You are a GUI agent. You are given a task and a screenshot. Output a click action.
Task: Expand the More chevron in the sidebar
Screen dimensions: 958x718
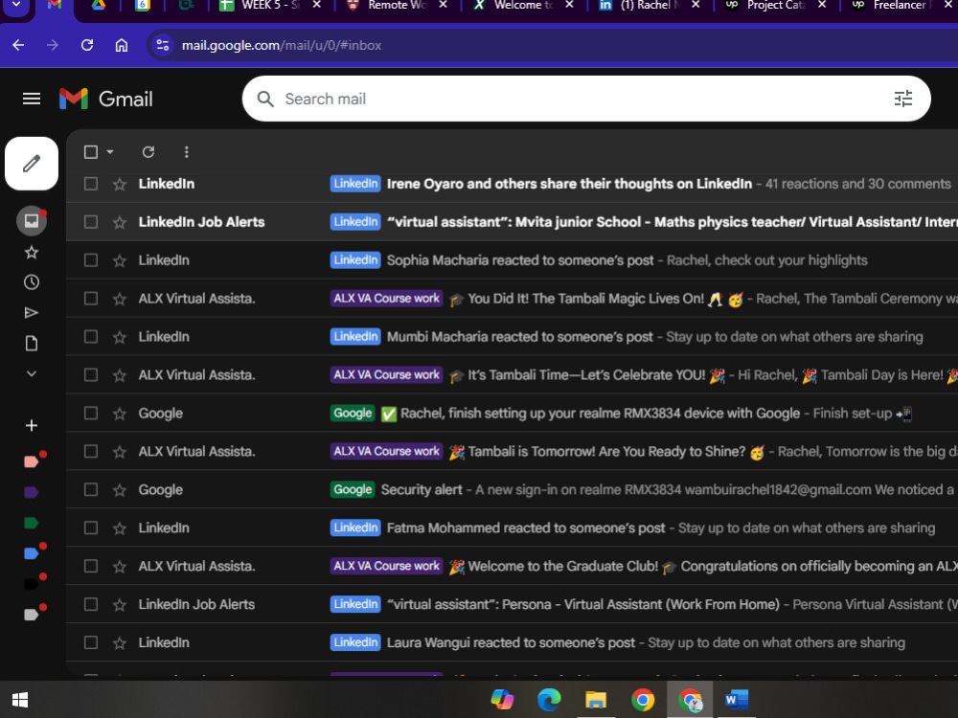(32, 373)
